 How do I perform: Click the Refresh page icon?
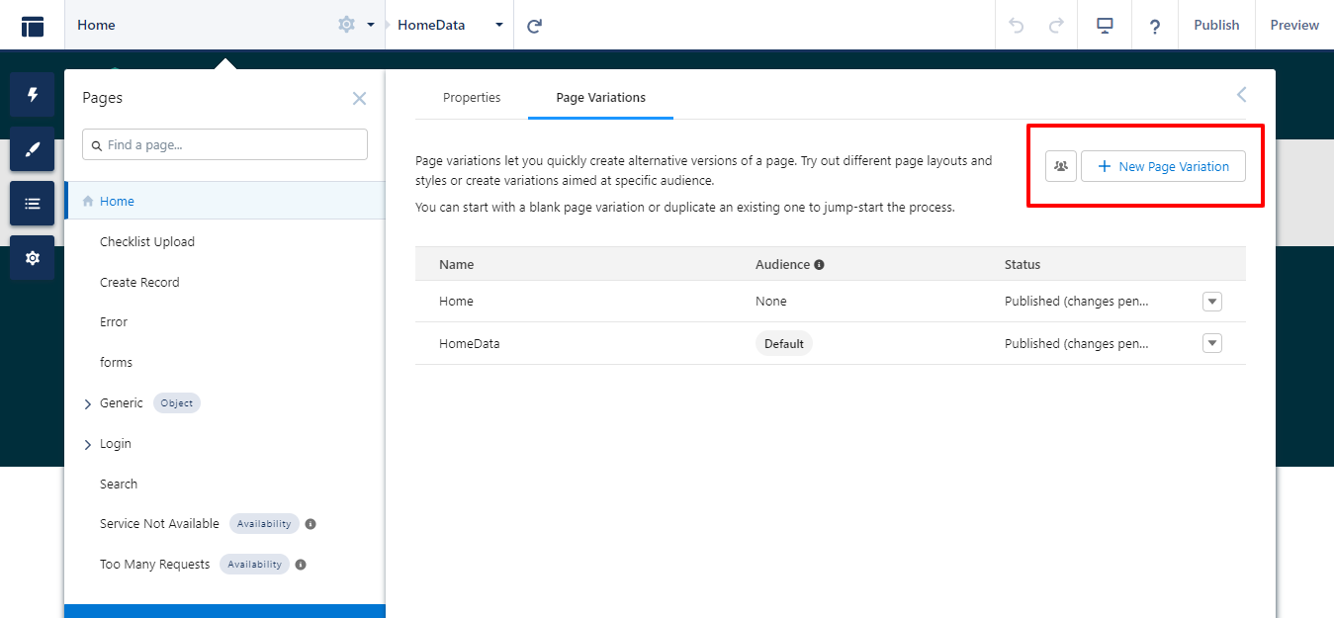click(x=535, y=26)
